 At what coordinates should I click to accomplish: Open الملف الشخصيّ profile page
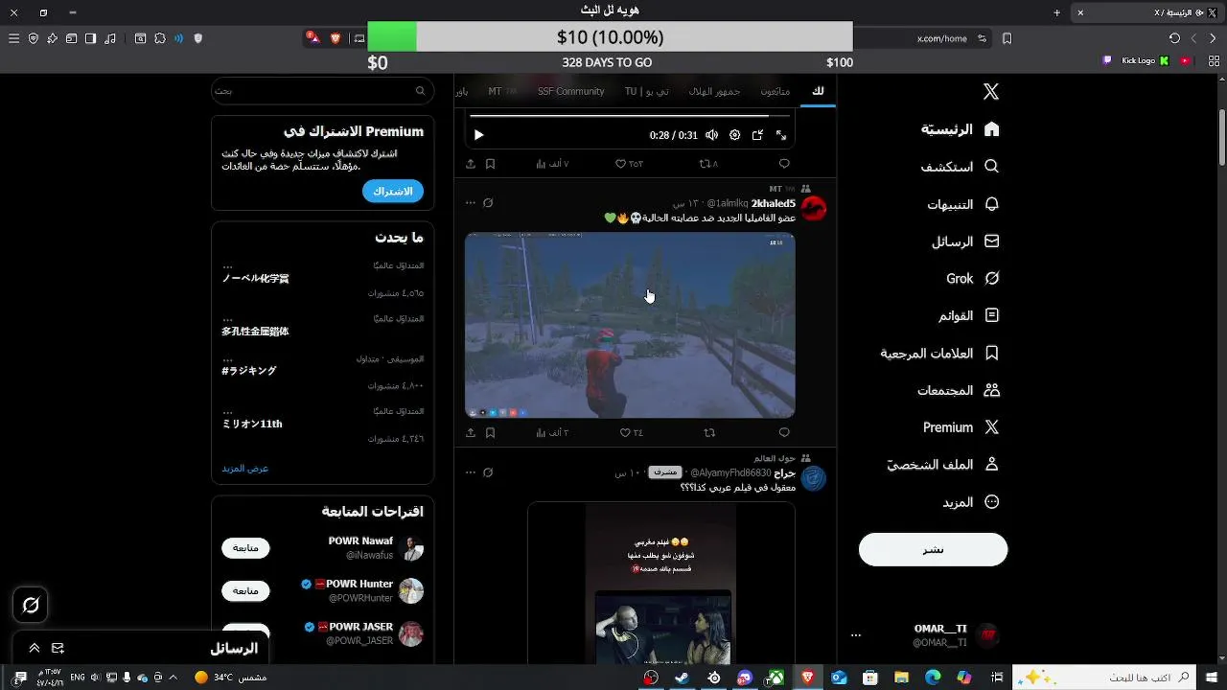pos(943,465)
